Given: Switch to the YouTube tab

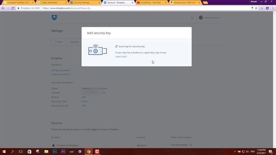Looking at the screenshot, I should point(151,3).
